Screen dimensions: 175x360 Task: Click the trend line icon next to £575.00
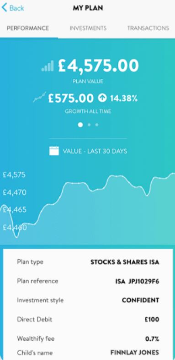[x=40, y=98]
